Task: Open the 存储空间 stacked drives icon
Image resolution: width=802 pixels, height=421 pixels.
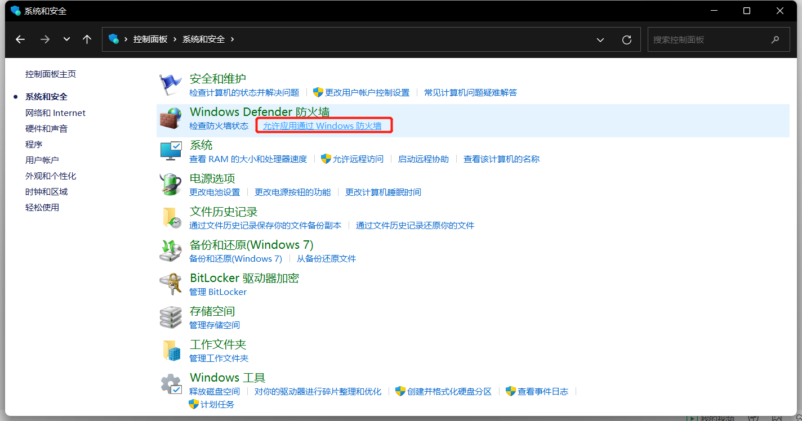Action: click(171, 317)
